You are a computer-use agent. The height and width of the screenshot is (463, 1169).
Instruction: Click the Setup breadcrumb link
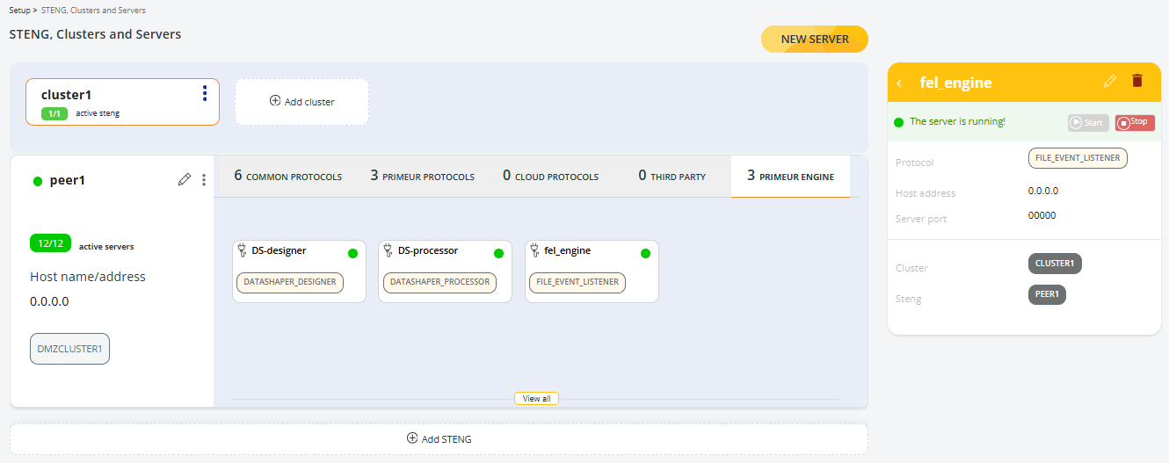19,11
